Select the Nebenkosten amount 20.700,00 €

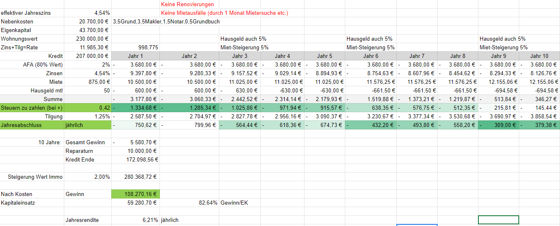(x=94, y=22)
